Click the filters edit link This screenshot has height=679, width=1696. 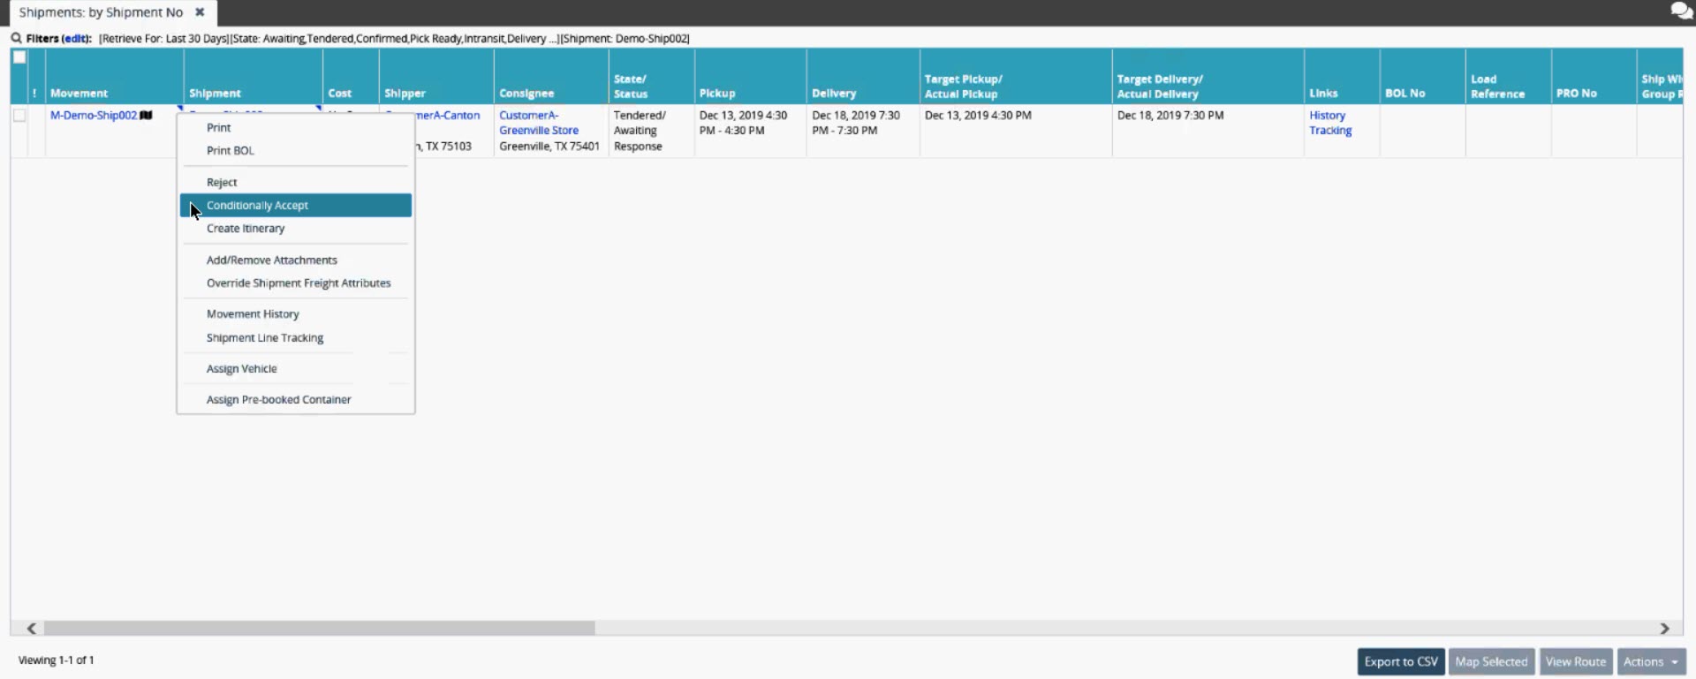coord(74,39)
